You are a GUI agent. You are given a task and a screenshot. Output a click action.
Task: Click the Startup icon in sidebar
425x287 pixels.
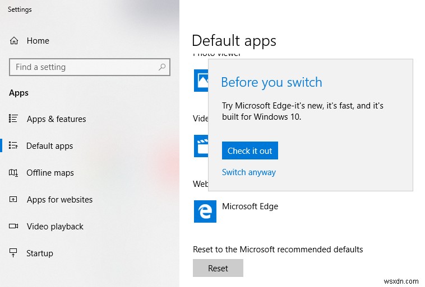click(13, 253)
